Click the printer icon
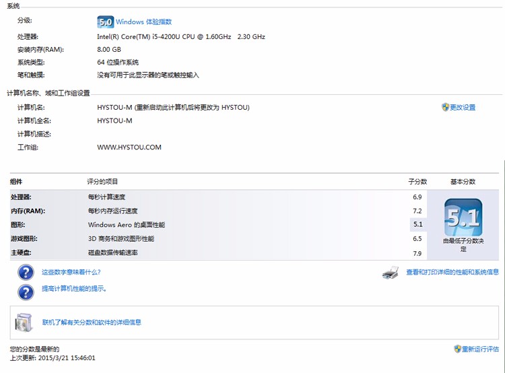This screenshot has height=373, width=505. click(391, 273)
